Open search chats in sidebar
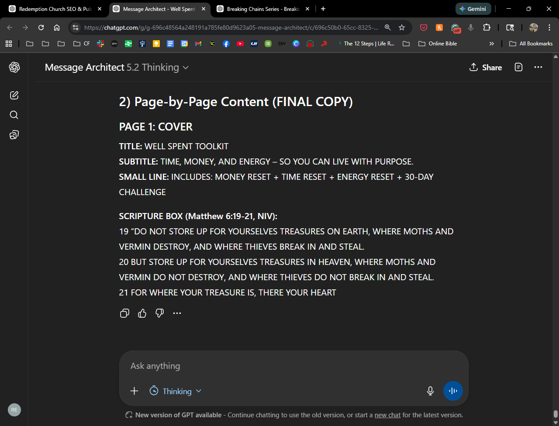Viewport: 559px width, 426px height. [x=14, y=115]
